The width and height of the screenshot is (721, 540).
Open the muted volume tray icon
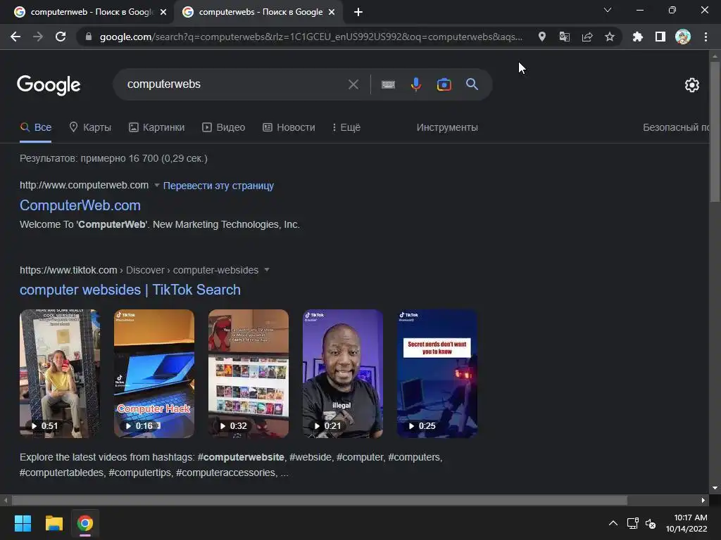651,523
